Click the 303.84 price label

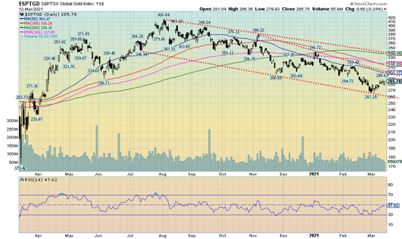tap(296, 76)
